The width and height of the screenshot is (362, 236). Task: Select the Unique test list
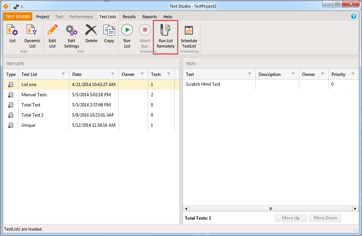[91, 125]
